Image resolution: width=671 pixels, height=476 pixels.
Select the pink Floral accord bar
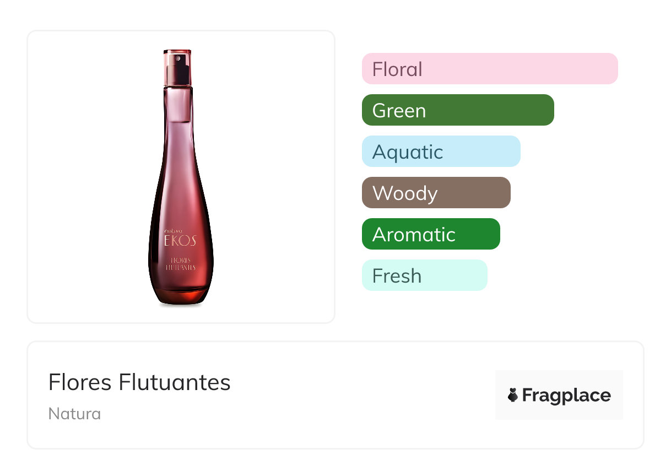pyautogui.click(x=490, y=69)
